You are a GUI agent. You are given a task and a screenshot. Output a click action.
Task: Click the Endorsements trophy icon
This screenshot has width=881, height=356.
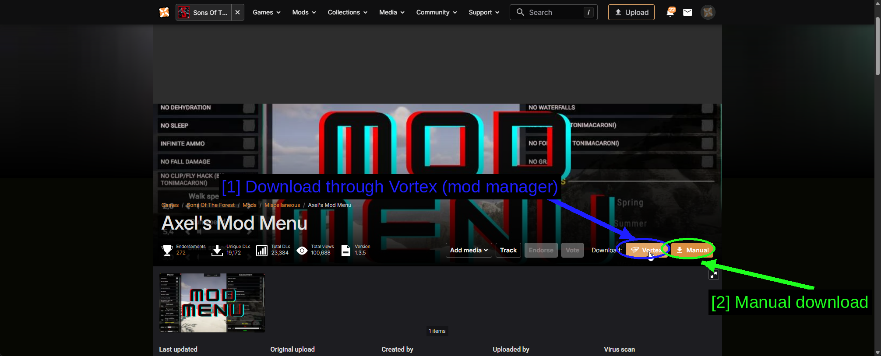coord(167,250)
